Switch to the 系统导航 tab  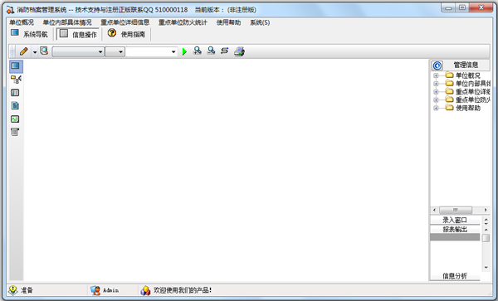click(29, 34)
